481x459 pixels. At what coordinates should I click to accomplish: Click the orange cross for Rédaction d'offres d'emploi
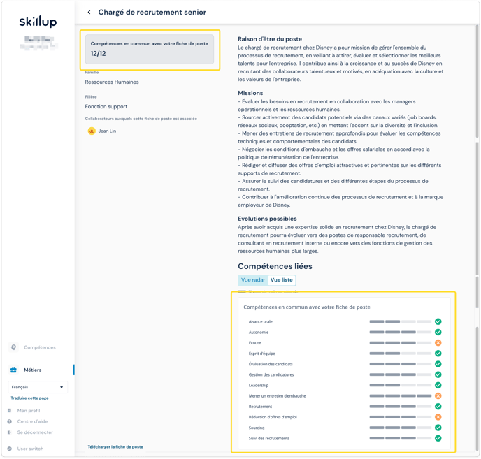(x=438, y=417)
